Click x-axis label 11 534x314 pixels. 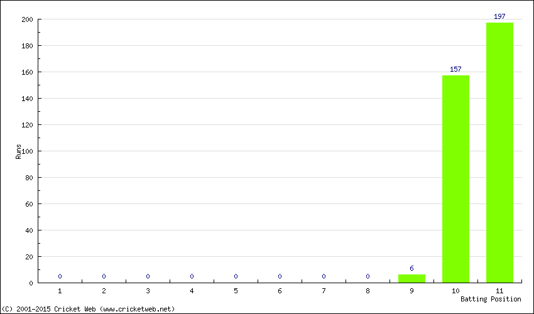pos(499,291)
